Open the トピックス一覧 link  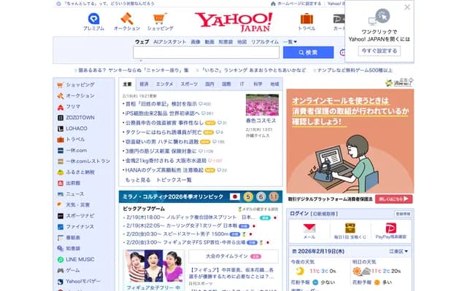pyautogui.click(x=174, y=180)
